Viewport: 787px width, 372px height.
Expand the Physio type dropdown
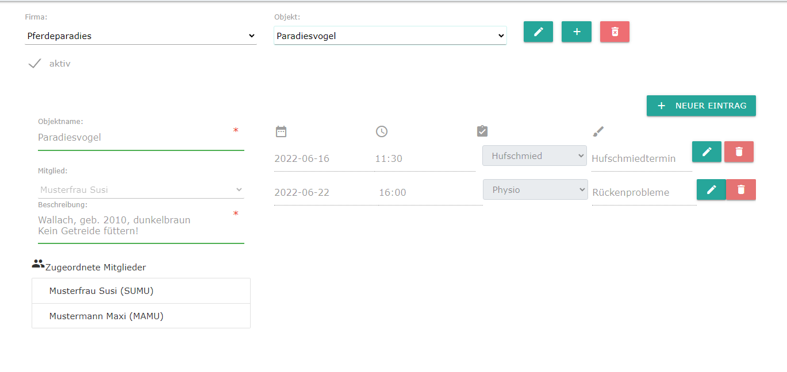click(x=535, y=189)
